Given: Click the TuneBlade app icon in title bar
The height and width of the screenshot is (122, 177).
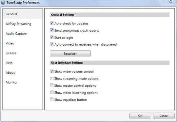Looking at the screenshot, I should pyautogui.click(x=3, y=3).
